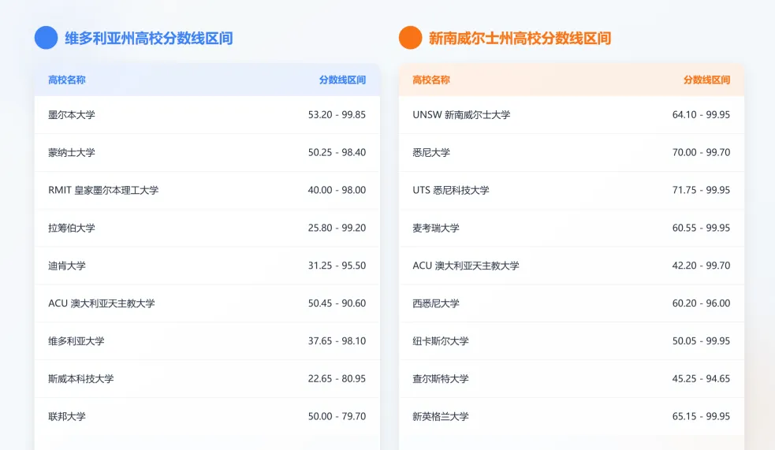Select score 71.75 - 99.95
Screen dimensions: 775x450
tap(702, 190)
